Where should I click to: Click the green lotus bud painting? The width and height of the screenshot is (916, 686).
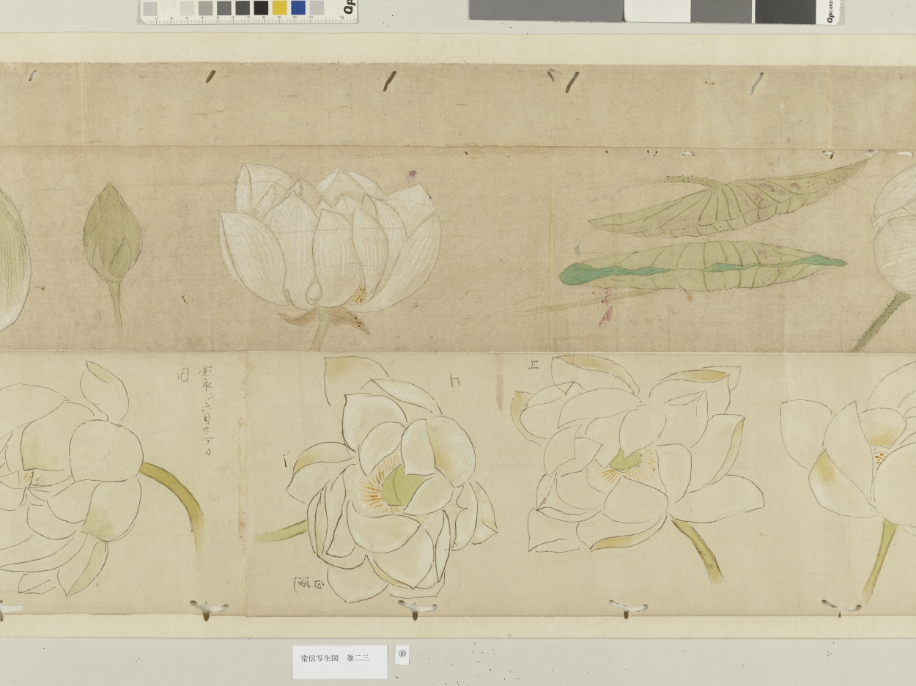112,253
